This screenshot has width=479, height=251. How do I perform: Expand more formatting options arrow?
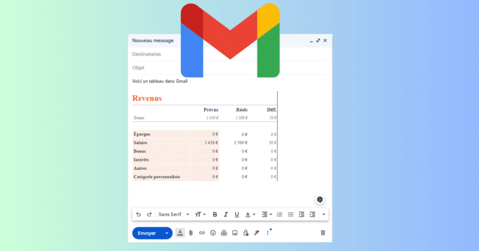click(x=324, y=215)
